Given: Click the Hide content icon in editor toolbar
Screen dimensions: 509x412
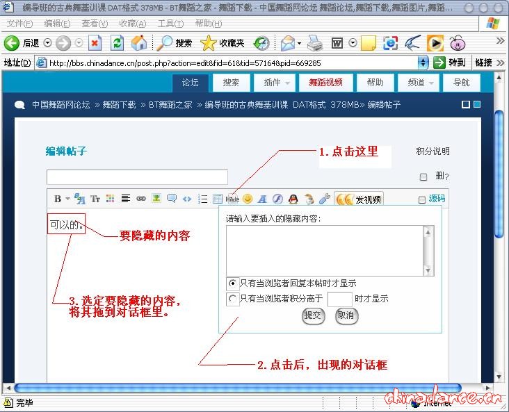Looking at the screenshot, I should point(232,199).
